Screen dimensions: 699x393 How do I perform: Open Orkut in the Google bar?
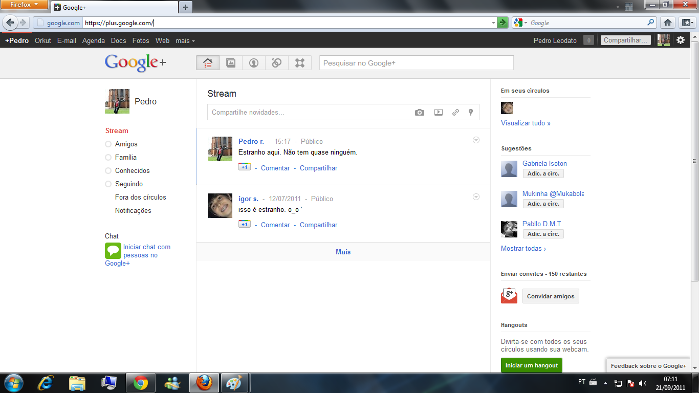(43, 40)
